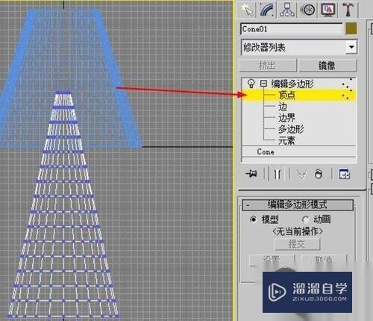Select the 元素 sub-object level
The width and height of the screenshot is (373, 321).
(287, 140)
